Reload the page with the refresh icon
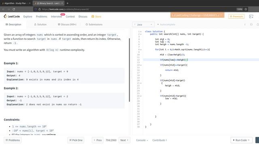The image size is (259, 145). pyautogui.click(x=14, y=9)
